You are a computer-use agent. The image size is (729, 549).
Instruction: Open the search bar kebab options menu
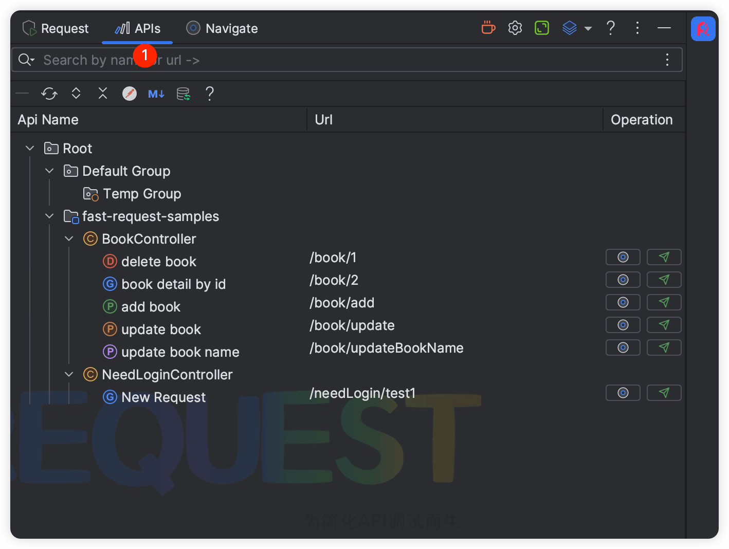[x=667, y=60]
